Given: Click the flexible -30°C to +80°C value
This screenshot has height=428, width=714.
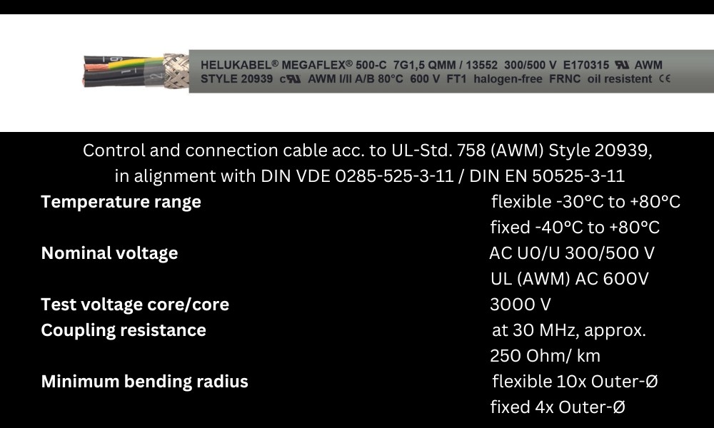Looking at the screenshot, I should click(x=585, y=201).
